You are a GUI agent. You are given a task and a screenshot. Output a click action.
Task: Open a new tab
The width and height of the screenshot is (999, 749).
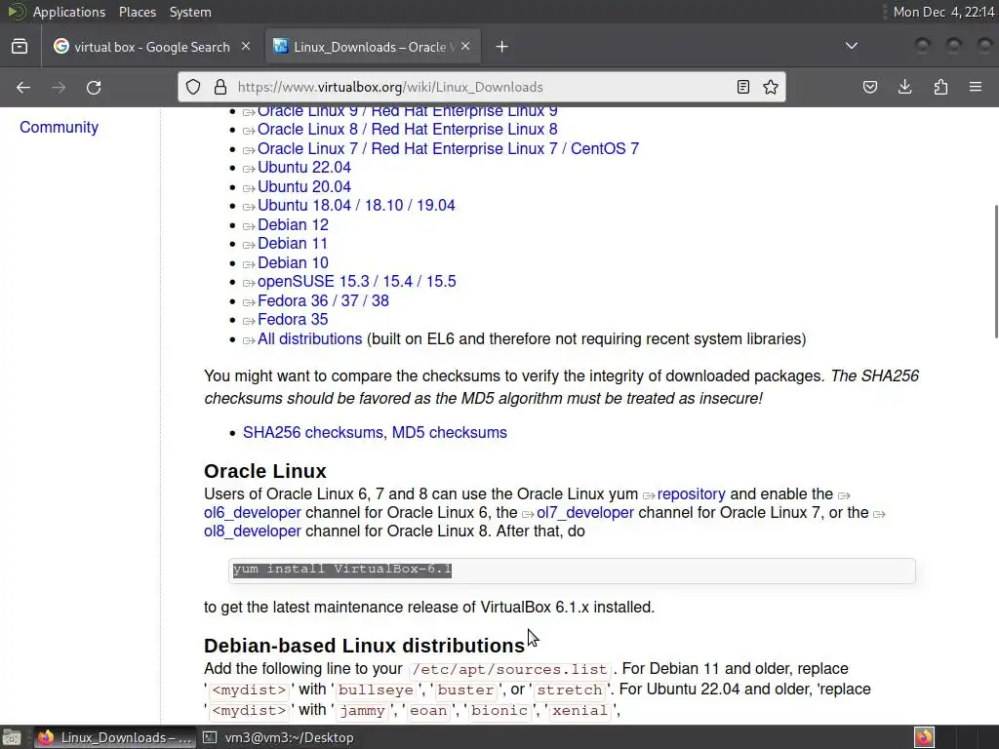click(502, 47)
